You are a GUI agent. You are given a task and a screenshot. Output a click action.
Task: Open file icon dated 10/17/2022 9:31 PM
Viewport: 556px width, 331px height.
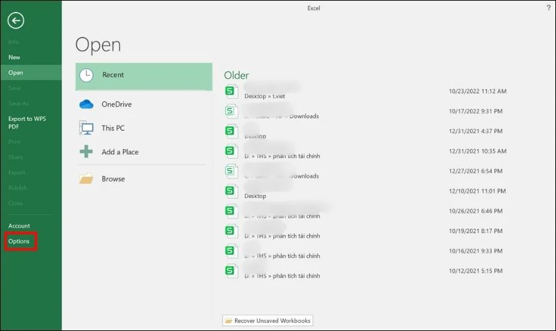pyautogui.click(x=231, y=111)
